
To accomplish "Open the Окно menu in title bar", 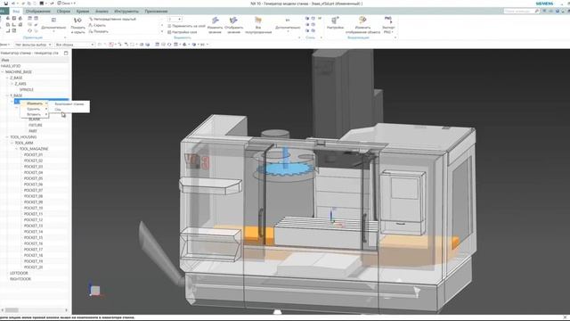I will 66,4.
